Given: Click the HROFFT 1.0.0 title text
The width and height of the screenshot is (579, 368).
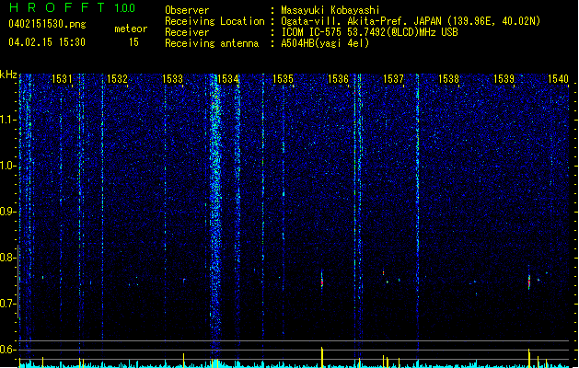Looking at the screenshot, I should pos(73,7).
